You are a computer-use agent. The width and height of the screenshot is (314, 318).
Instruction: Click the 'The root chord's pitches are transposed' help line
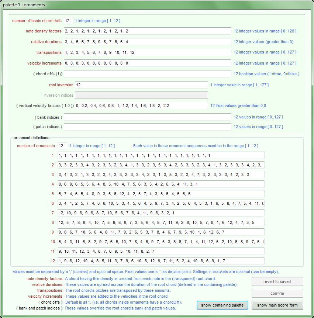(118, 290)
